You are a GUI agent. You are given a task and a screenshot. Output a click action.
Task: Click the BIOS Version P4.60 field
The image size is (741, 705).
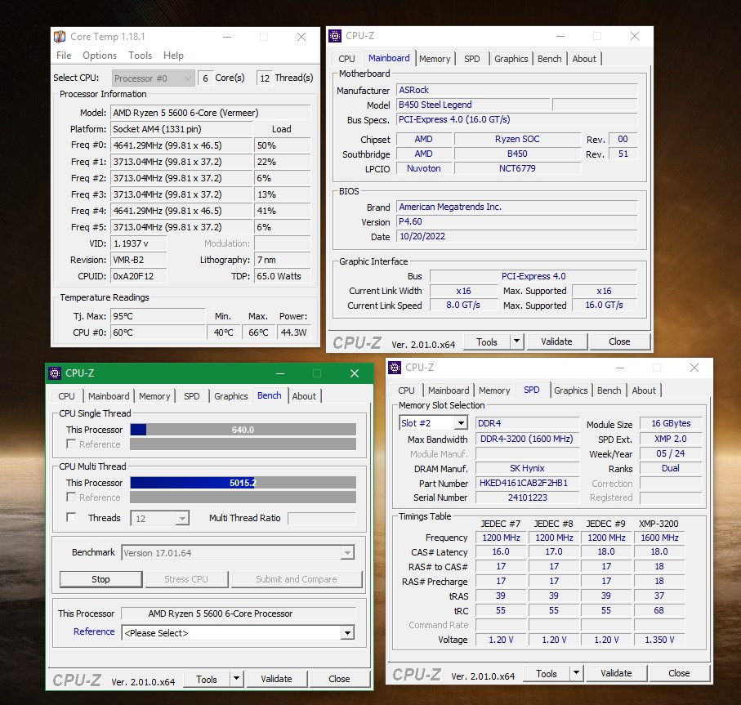coord(516,221)
